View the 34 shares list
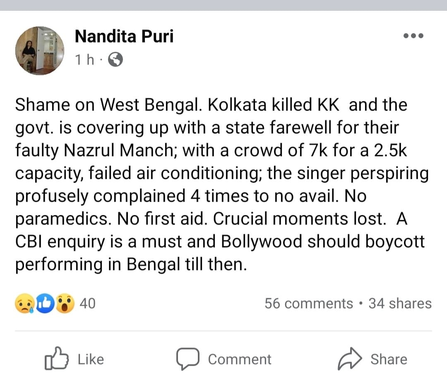This screenshot has height=384, width=447. [400, 304]
